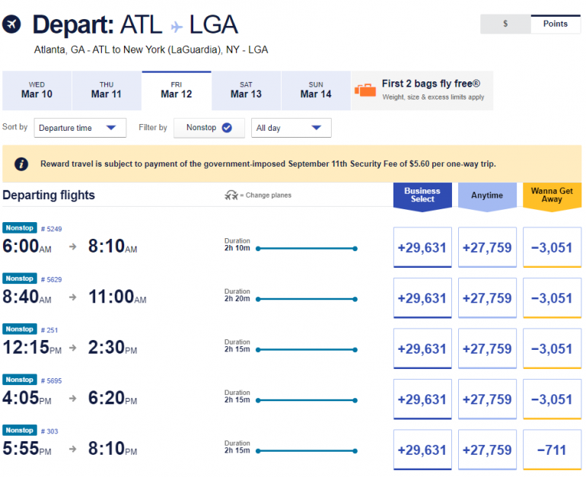Screen dimensions: 586x477
Task: Click the Nonstop badge for flight 303
Action: (x=19, y=431)
